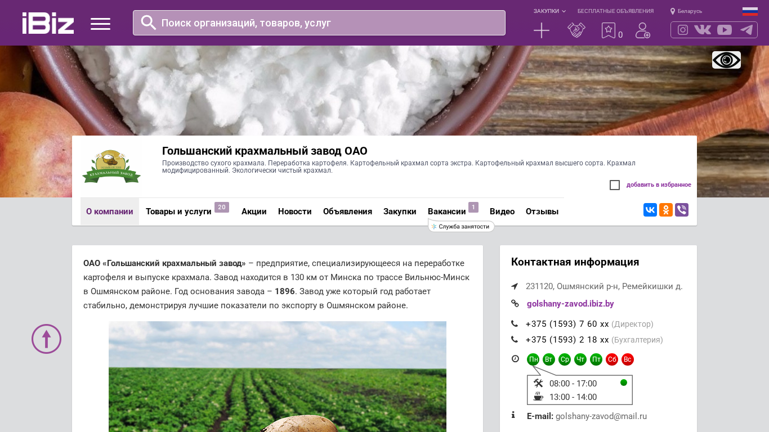
Task: Select Friday (Пт) working hours
Action: (596, 359)
